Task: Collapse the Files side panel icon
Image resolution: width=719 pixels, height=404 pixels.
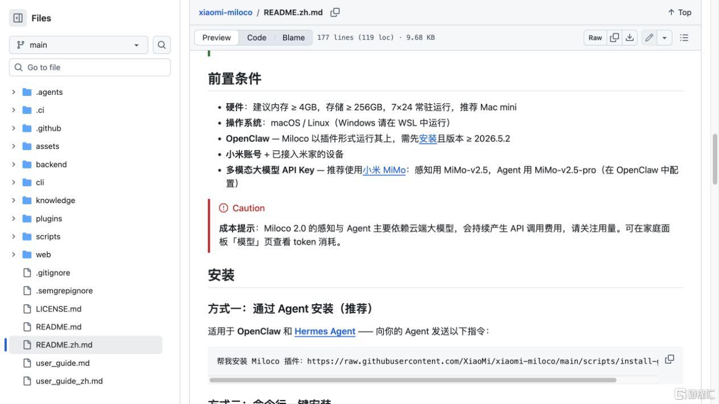Action: [18, 18]
